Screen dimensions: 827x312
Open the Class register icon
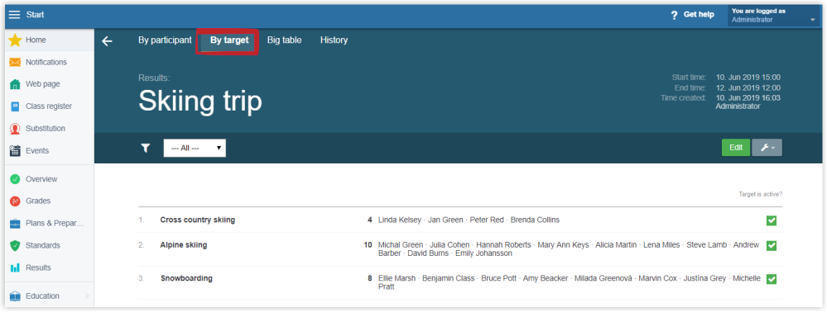coord(15,106)
